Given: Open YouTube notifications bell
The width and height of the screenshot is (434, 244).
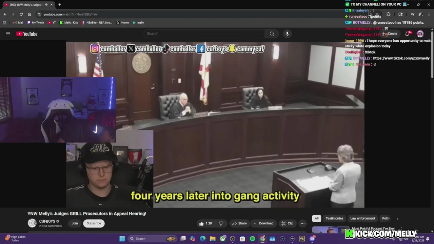Looking at the screenshot, I should [408, 34].
